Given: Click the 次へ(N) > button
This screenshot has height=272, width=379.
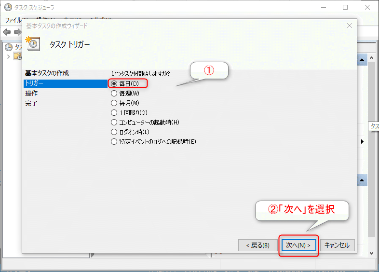Looking at the screenshot, I should (x=299, y=245).
